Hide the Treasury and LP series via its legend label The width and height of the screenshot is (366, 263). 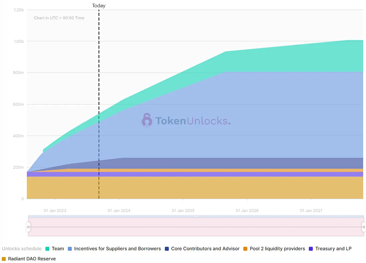click(x=333, y=249)
